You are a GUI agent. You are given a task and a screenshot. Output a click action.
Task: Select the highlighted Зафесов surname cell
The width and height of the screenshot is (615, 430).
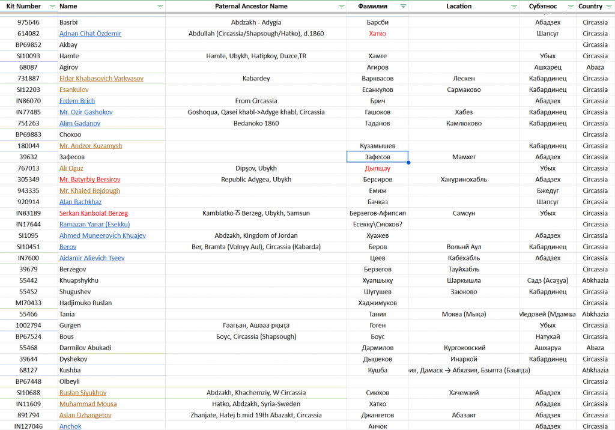point(377,157)
